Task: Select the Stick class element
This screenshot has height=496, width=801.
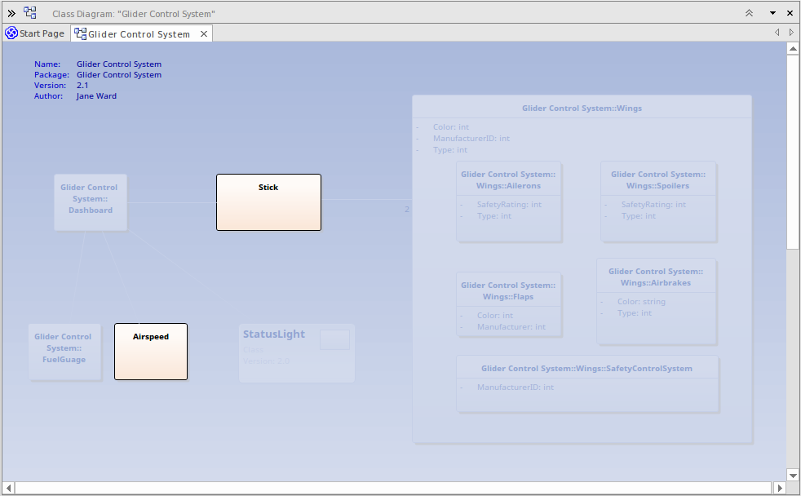Action: pos(268,201)
